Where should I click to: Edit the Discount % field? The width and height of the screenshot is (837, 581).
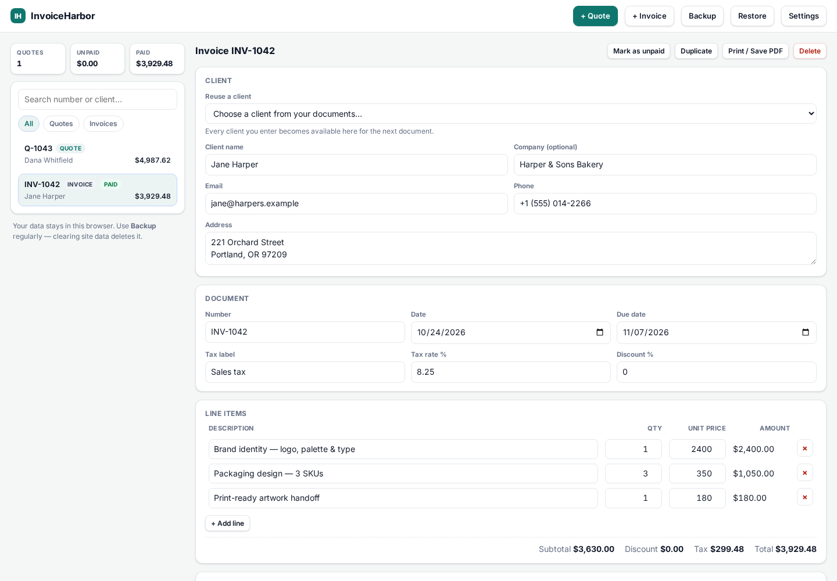coord(716,372)
